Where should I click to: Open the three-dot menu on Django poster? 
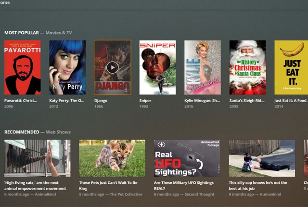click(x=126, y=90)
